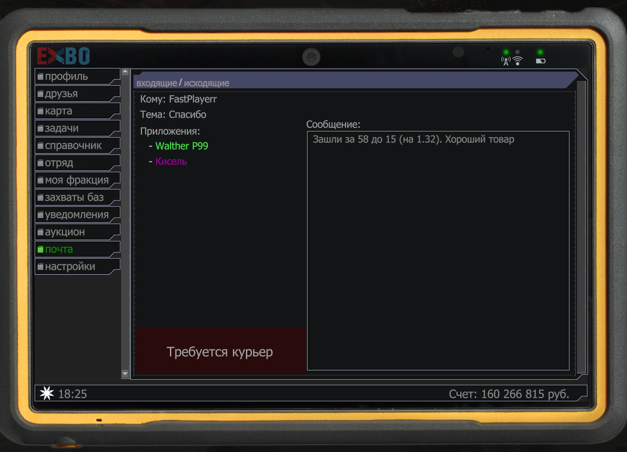This screenshot has width=627, height=452.
Task: Click the antenna signal icon
Action: coord(506,61)
